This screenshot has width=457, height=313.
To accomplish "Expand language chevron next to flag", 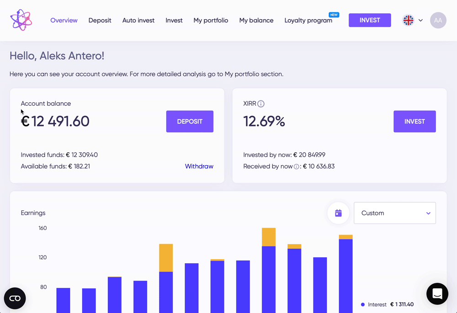I will [x=420, y=21].
